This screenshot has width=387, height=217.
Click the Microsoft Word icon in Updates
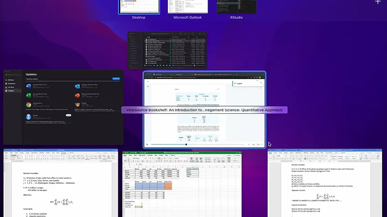[x=28, y=86]
